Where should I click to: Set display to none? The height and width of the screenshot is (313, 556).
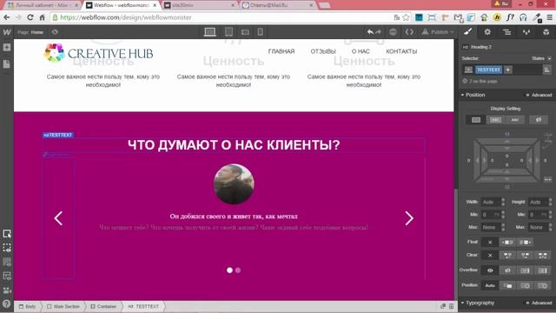pyautogui.click(x=539, y=120)
